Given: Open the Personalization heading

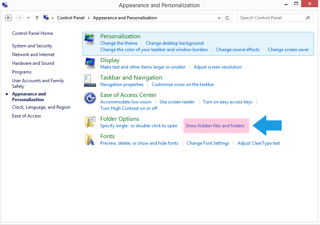Looking at the screenshot, I should (x=120, y=36).
